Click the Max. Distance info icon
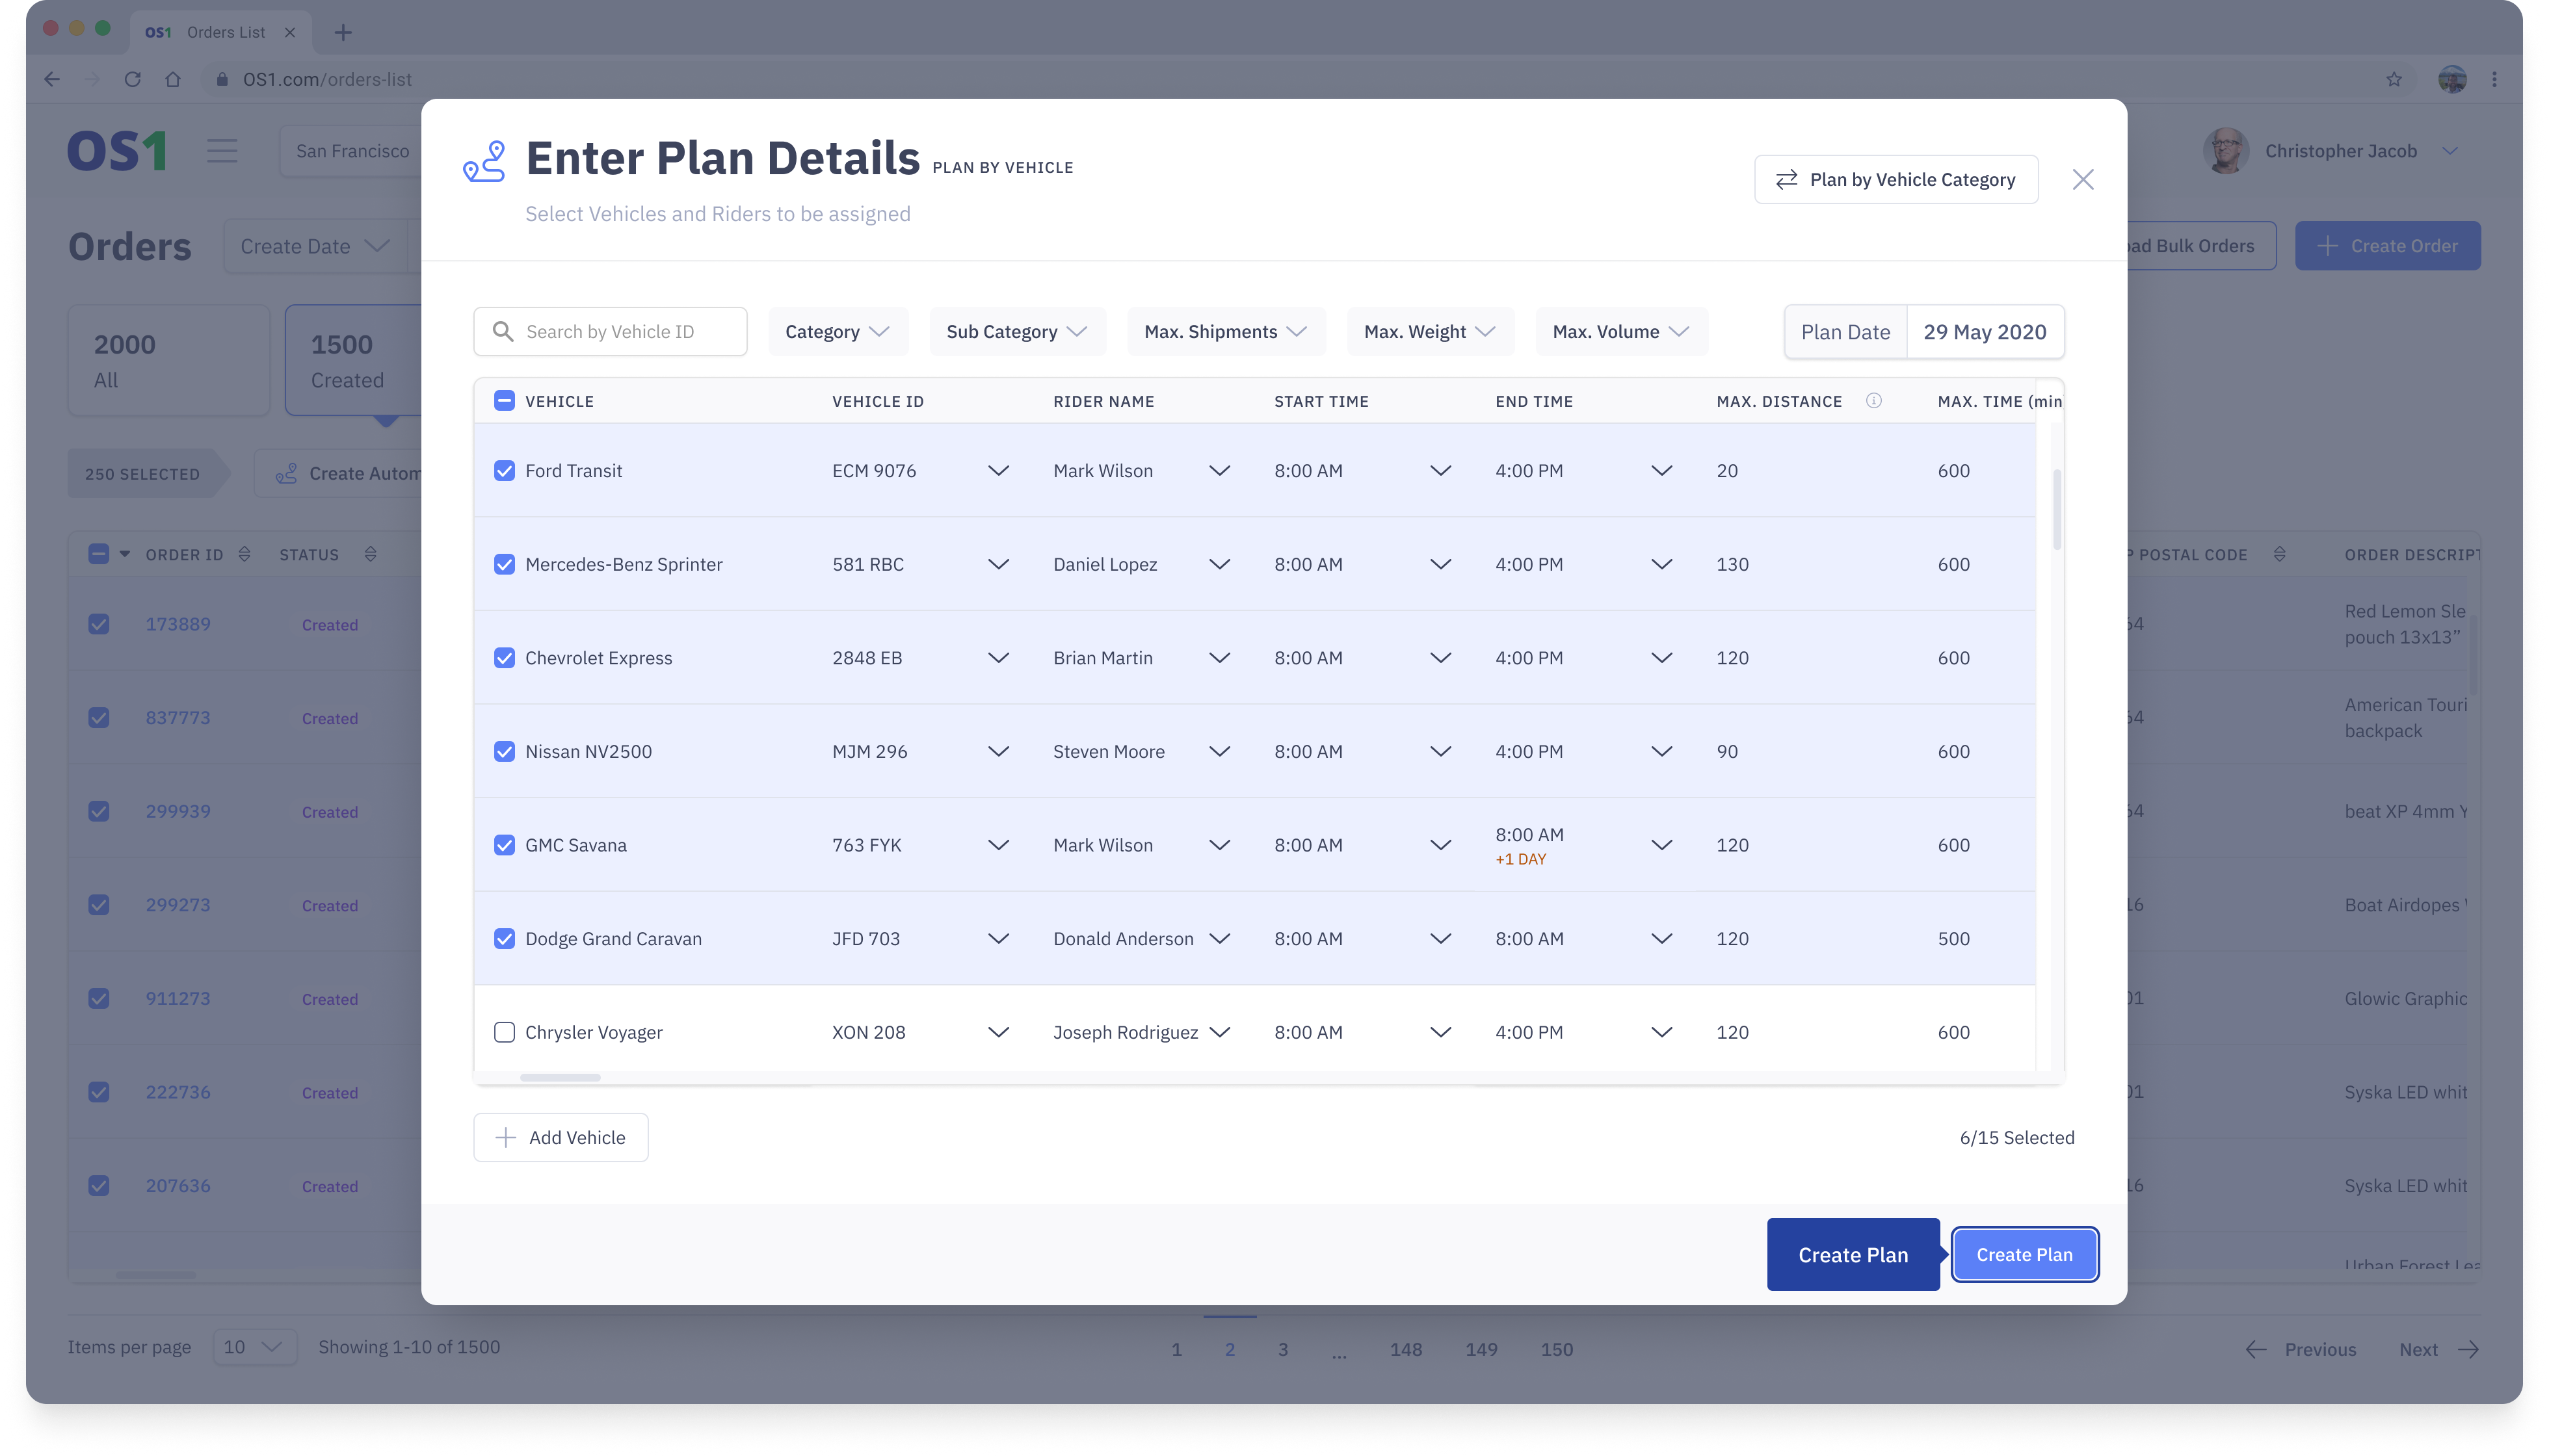 pyautogui.click(x=1874, y=401)
